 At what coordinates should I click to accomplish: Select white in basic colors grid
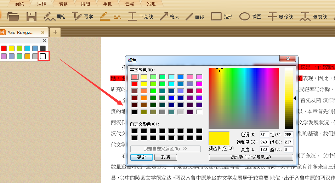pyautogui.click(x=199, y=112)
